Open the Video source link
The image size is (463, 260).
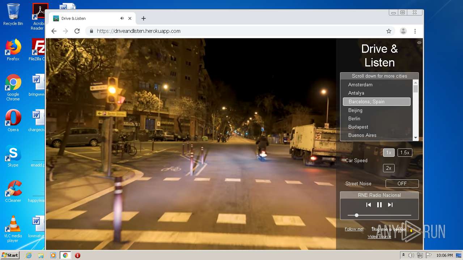coord(379,237)
